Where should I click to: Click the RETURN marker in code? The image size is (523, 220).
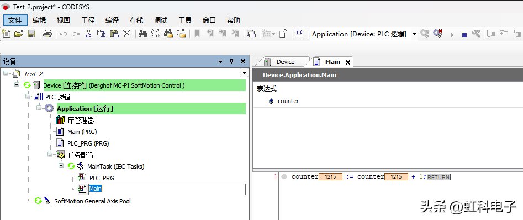[439, 177]
